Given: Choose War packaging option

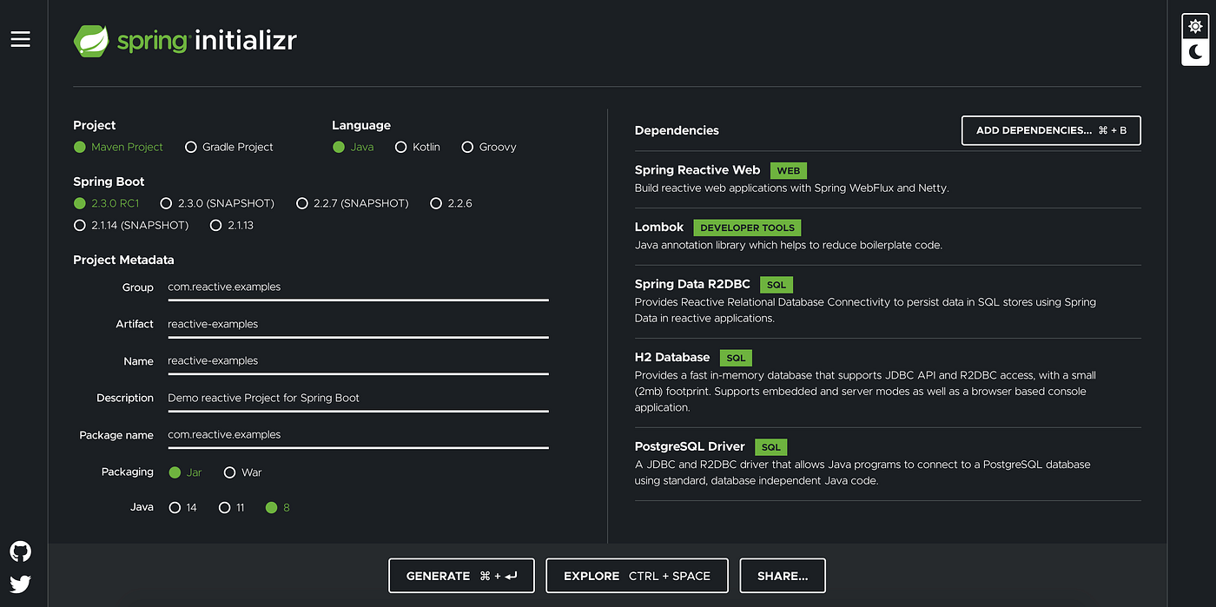Looking at the screenshot, I should click(x=242, y=472).
